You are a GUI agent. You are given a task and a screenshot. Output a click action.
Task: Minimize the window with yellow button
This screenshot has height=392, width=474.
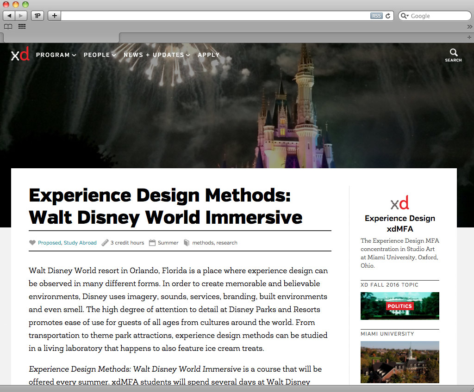coord(16,4)
